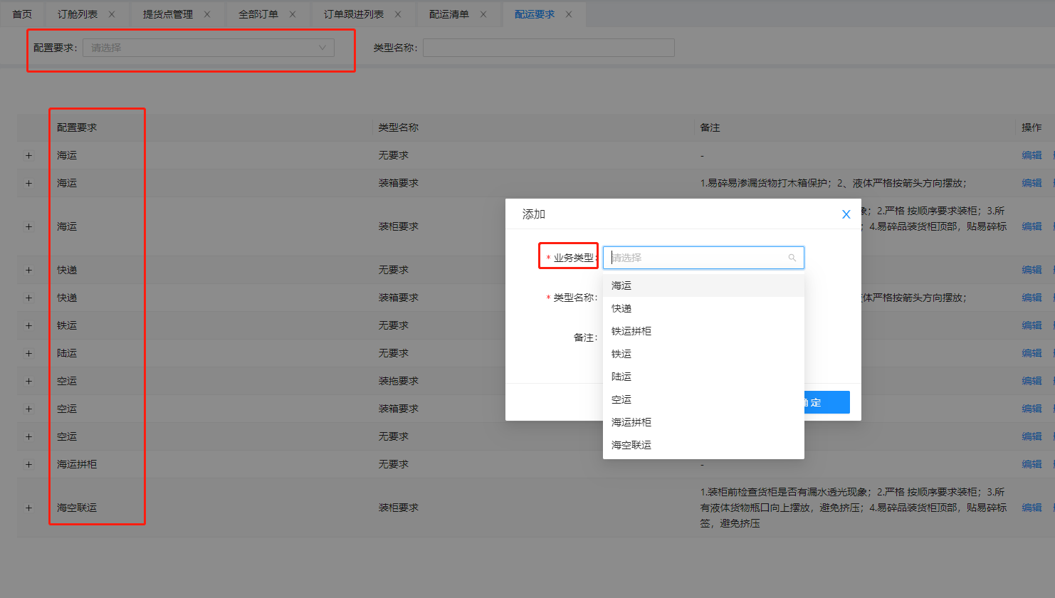Viewport: 1055px width, 598px height.
Task: Select 铁运拼柜 from the dropdown list
Action: [x=631, y=331]
